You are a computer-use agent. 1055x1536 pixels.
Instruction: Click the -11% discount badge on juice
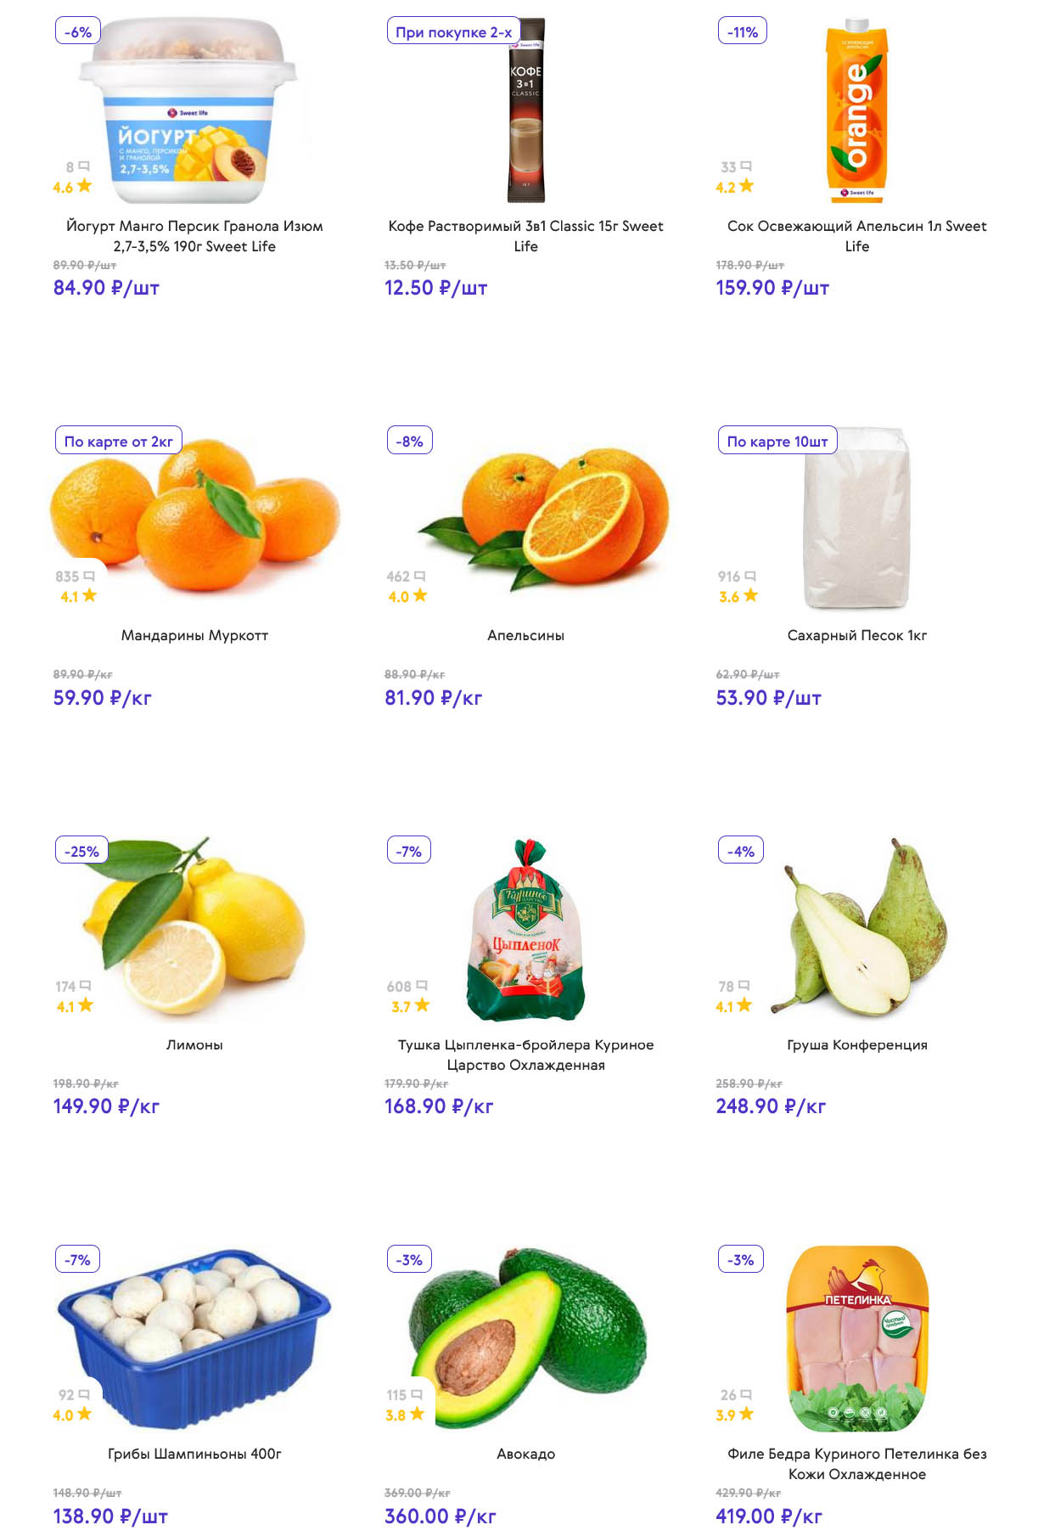tap(742, 32)
